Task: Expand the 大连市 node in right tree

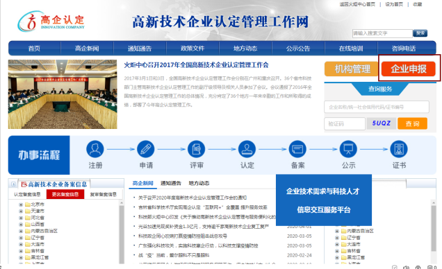Action: pos(337,245)
